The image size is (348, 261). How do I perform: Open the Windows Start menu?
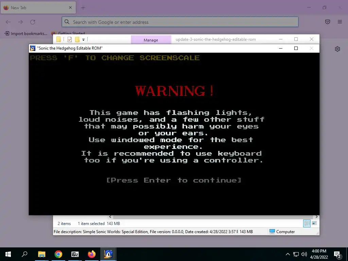tap(8, 254)
